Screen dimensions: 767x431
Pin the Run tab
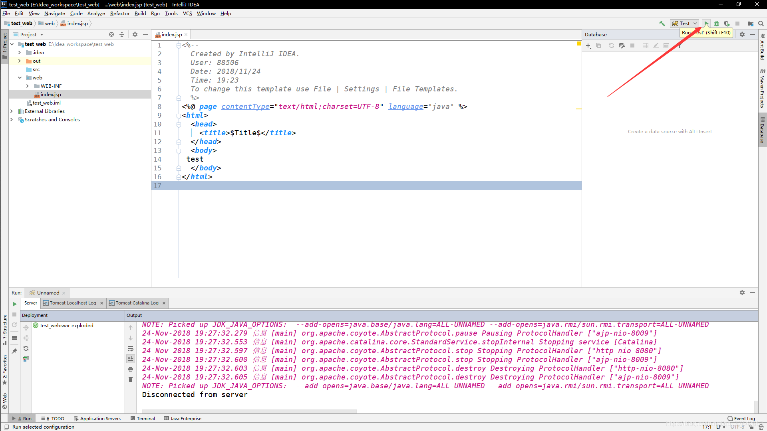pos(14,351)
